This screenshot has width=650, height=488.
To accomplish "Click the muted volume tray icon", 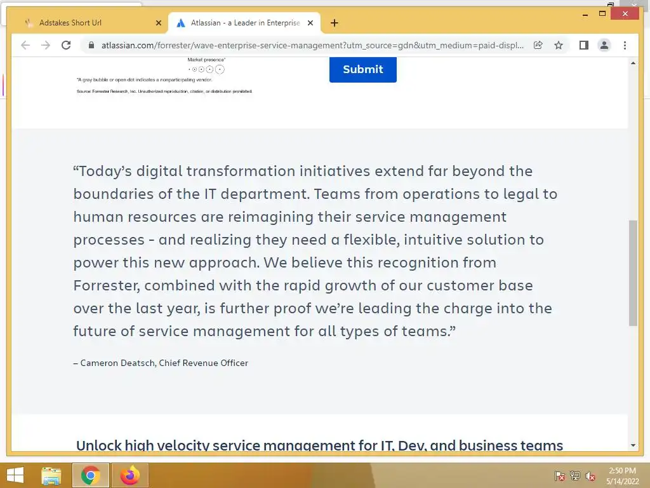I will (590, 475).
